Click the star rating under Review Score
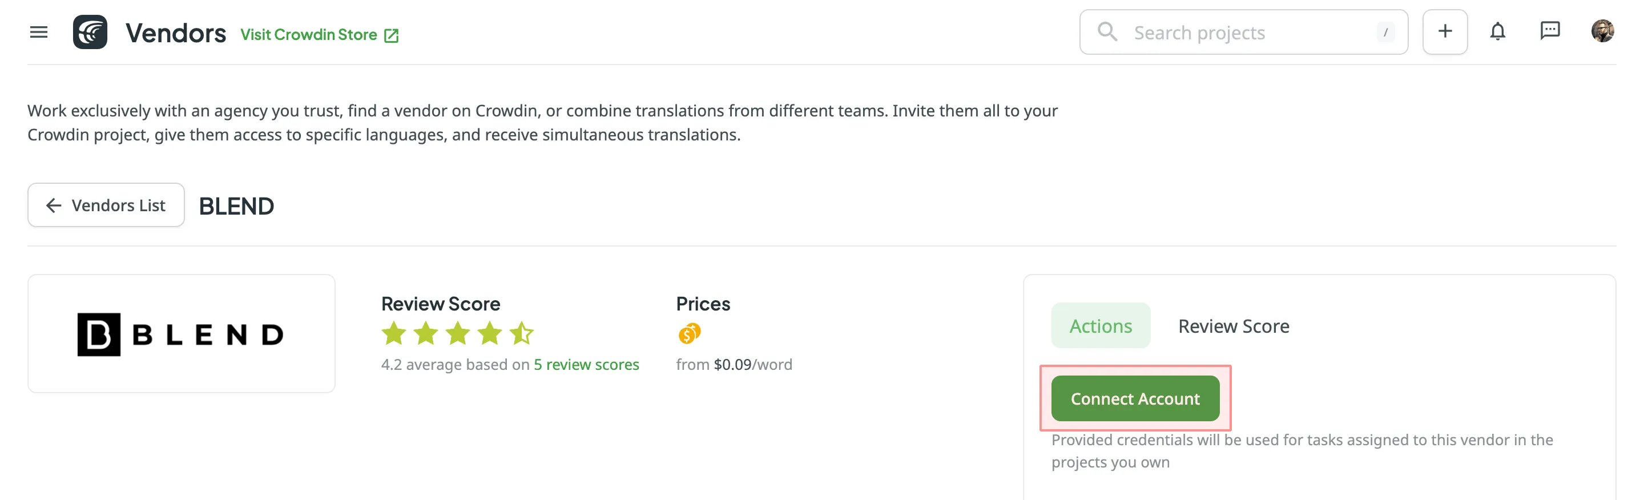Screen dimensions: 1644x500 tap(457, 333)
